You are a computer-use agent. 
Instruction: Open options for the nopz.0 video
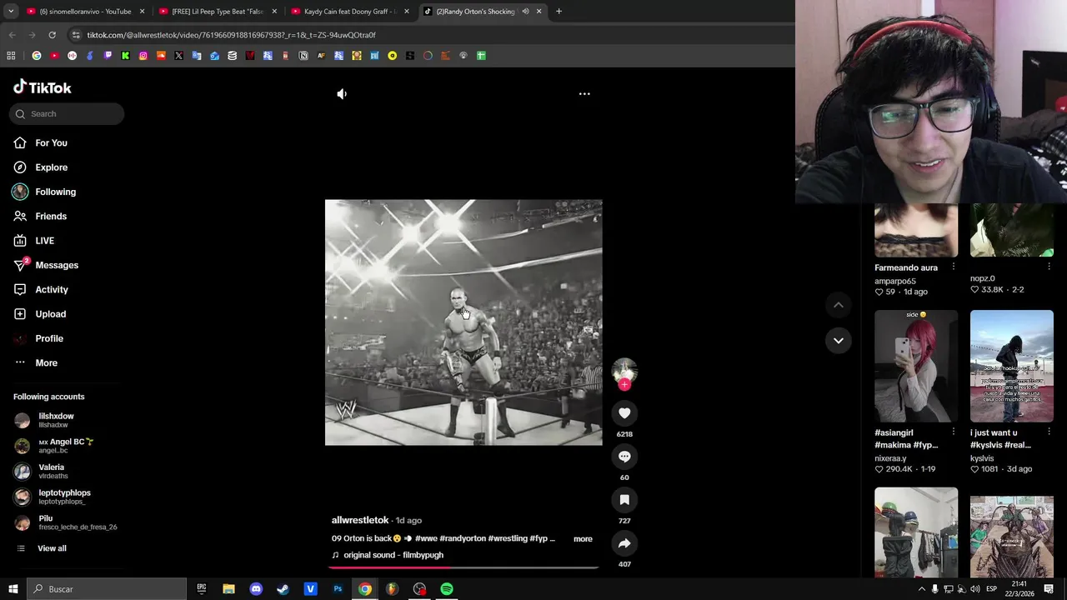tap(1049, 267)
